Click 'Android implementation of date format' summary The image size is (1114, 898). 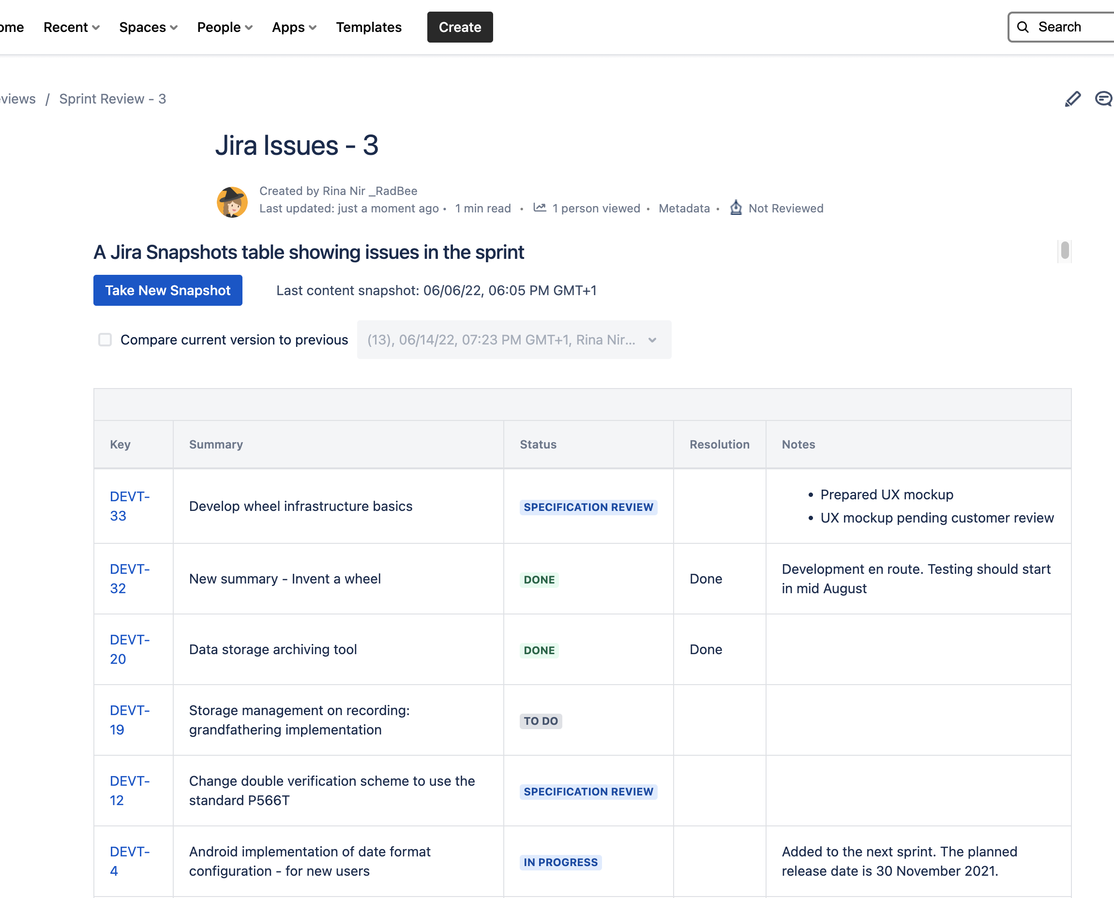[x=309, y=861]
